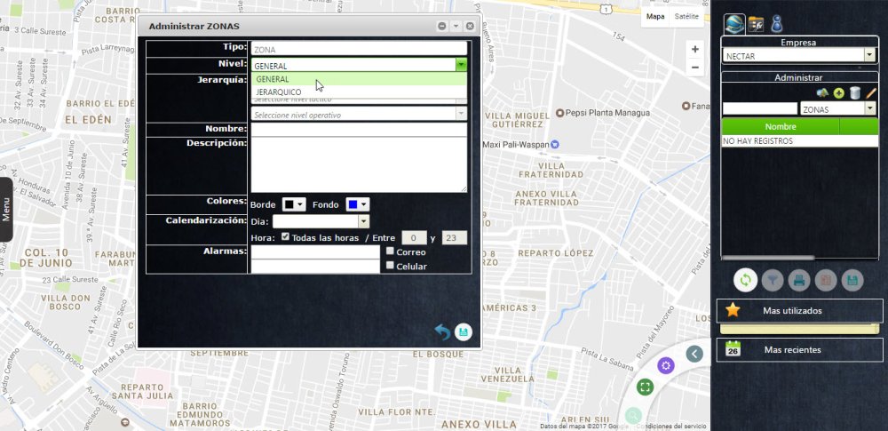The width and height of the screenshot is (888, 431).
Task: Open the blue user tab icon
Action: click(x=777, y=23)
